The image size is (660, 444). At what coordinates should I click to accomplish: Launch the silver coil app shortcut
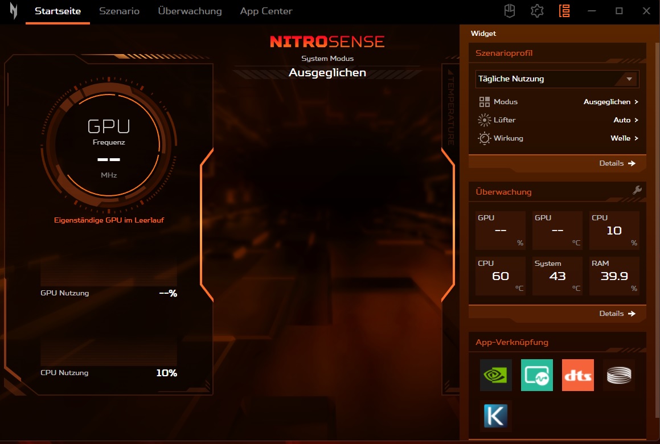(618, 375)
